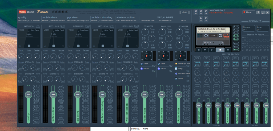
Task: Fast-forward the cassette recorder
Action: click(205, 50)
